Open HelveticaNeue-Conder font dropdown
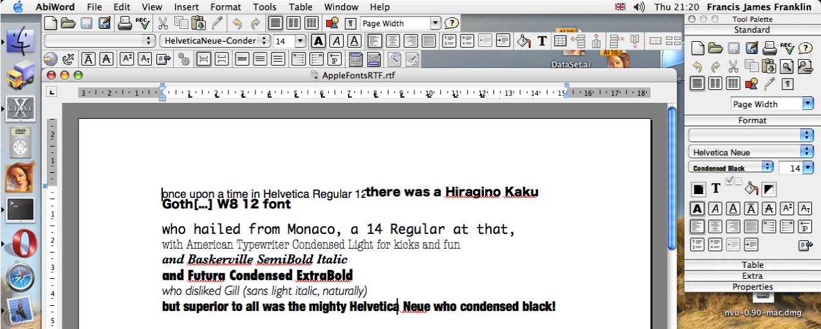 click(x=216, y=40)
